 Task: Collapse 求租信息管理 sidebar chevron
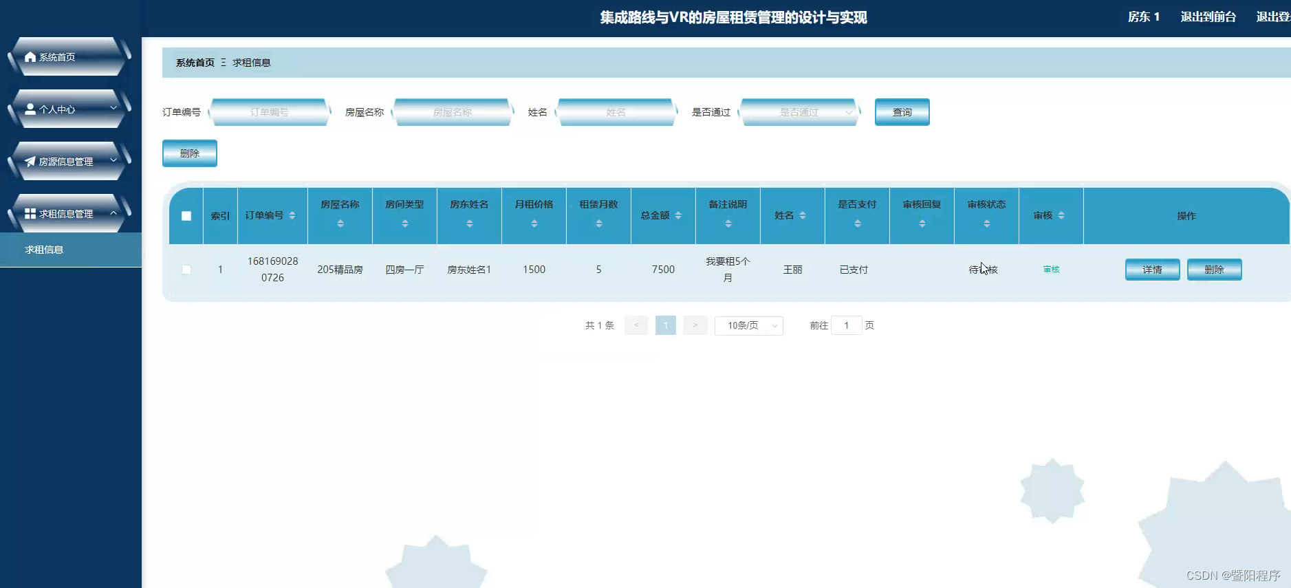tap(113, 213)
